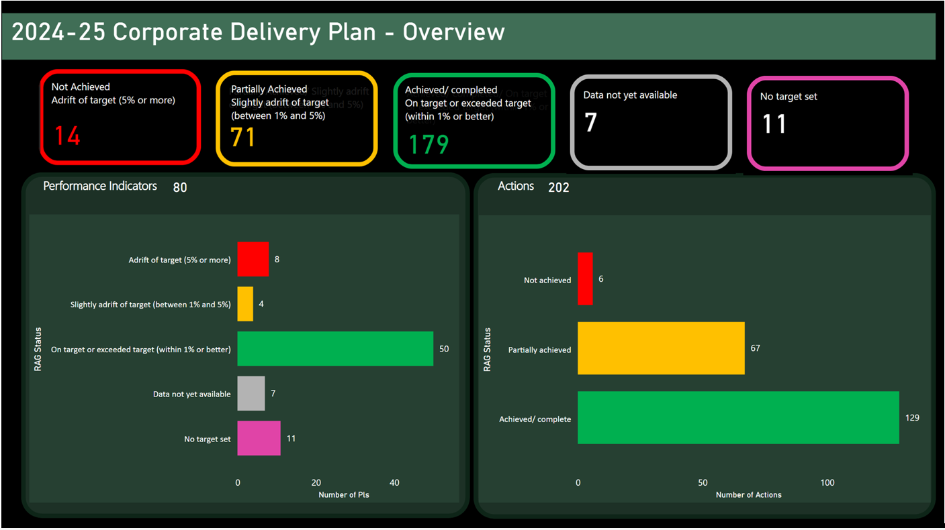Select yellow Partially achieved actions bar
Image resolution: width=945 pixels, height=530 pixels.
(x=661, y=348)
